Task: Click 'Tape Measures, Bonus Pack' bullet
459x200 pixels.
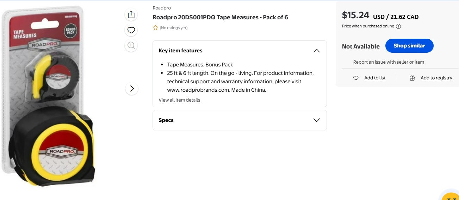Action: pos(200,65)
